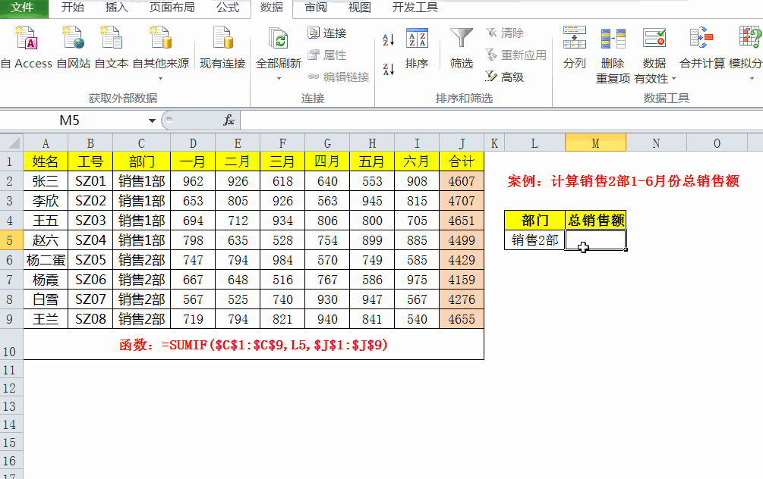Click the 重新应用 reapply filter item
The height and width of the screenshot is (479, 763).
coord(515,55)
